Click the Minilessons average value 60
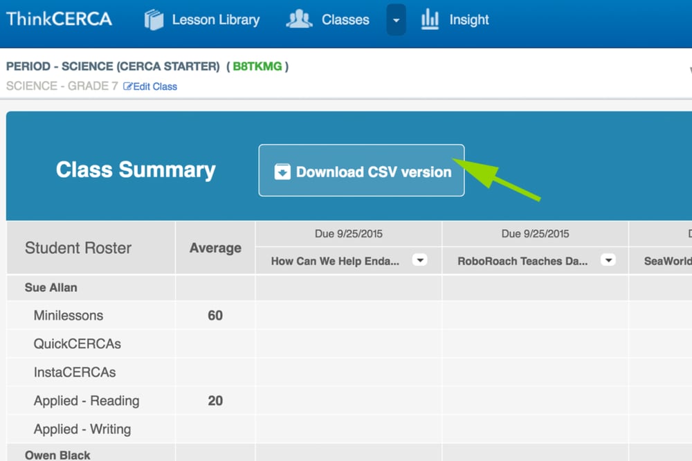This screenshot has width=692, height=461. [x=215, y=316]
